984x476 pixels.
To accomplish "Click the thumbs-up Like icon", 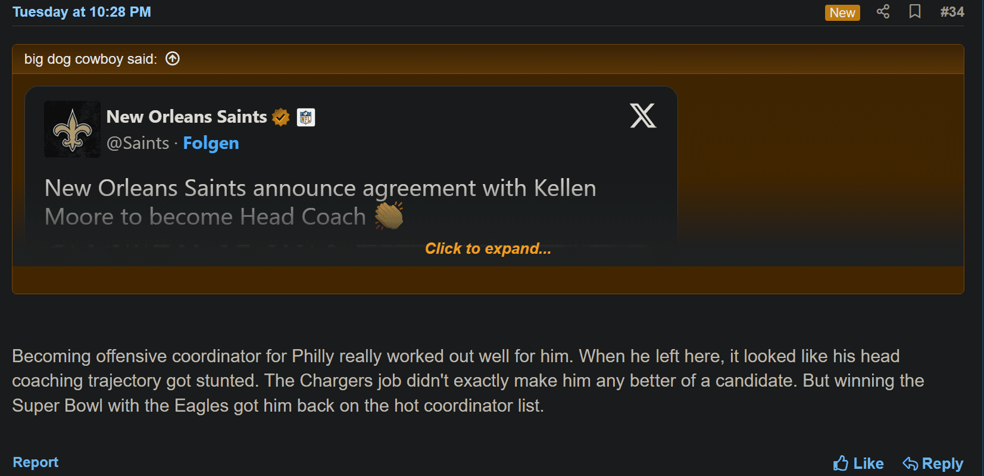I will [x=841, y=463].
